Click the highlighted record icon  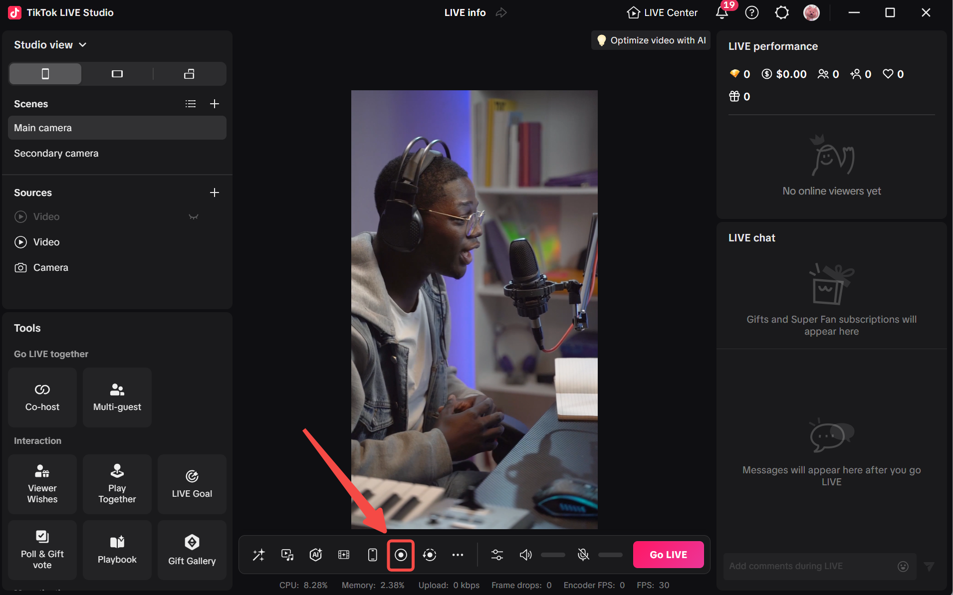(x=401, y=555)
